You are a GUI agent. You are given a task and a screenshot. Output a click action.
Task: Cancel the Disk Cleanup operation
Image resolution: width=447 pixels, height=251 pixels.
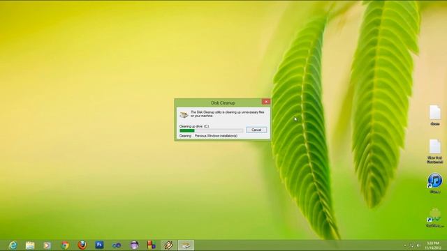pos(256,130)
